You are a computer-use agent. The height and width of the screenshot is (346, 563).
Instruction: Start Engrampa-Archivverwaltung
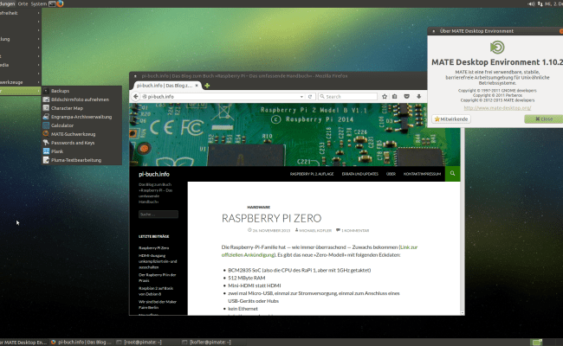(82, 117)
